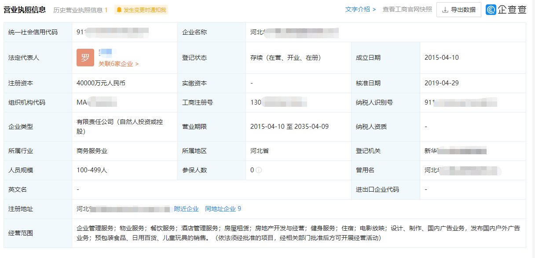Screen dimensions: 535x258
Task: Click 登记机关 label
Action: point(368,151)
